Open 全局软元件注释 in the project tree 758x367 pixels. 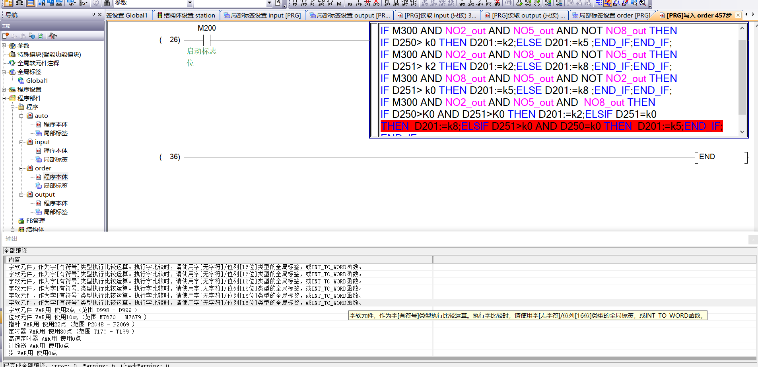pyautogui.click(x=38, y=63)
